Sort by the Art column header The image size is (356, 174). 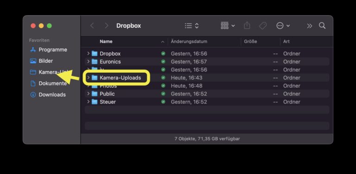[286, 42]
